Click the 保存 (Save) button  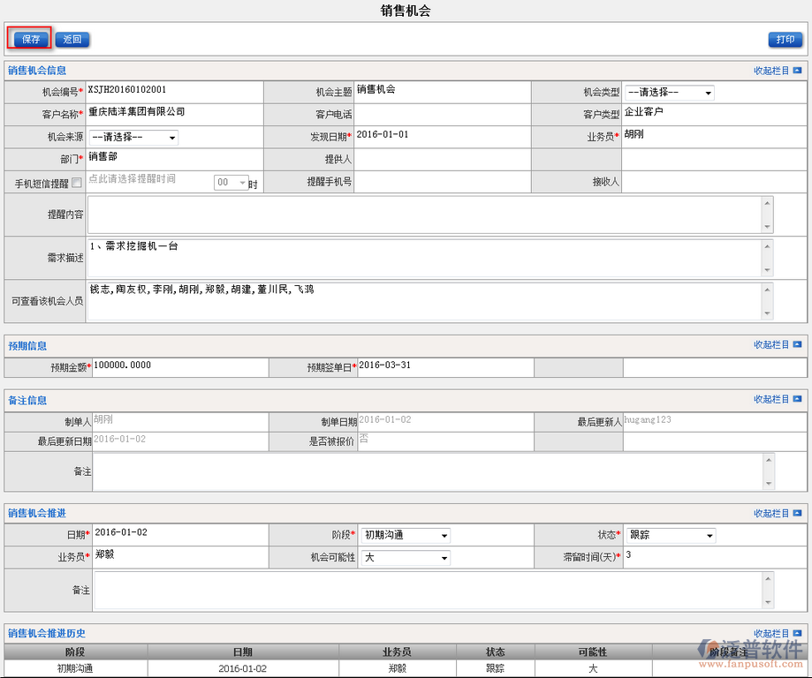31,39
